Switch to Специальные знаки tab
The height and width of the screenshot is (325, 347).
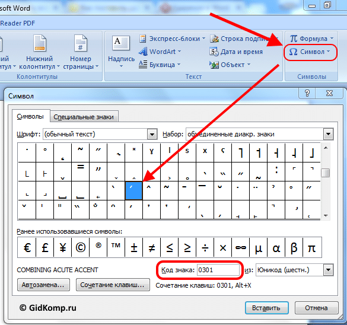click(x=84, y=117)
